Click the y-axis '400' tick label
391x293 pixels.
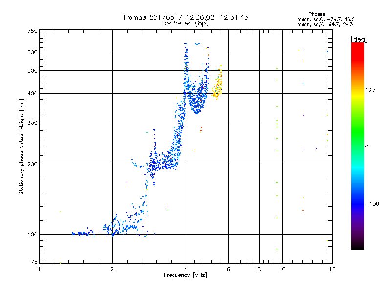[32, 93]
